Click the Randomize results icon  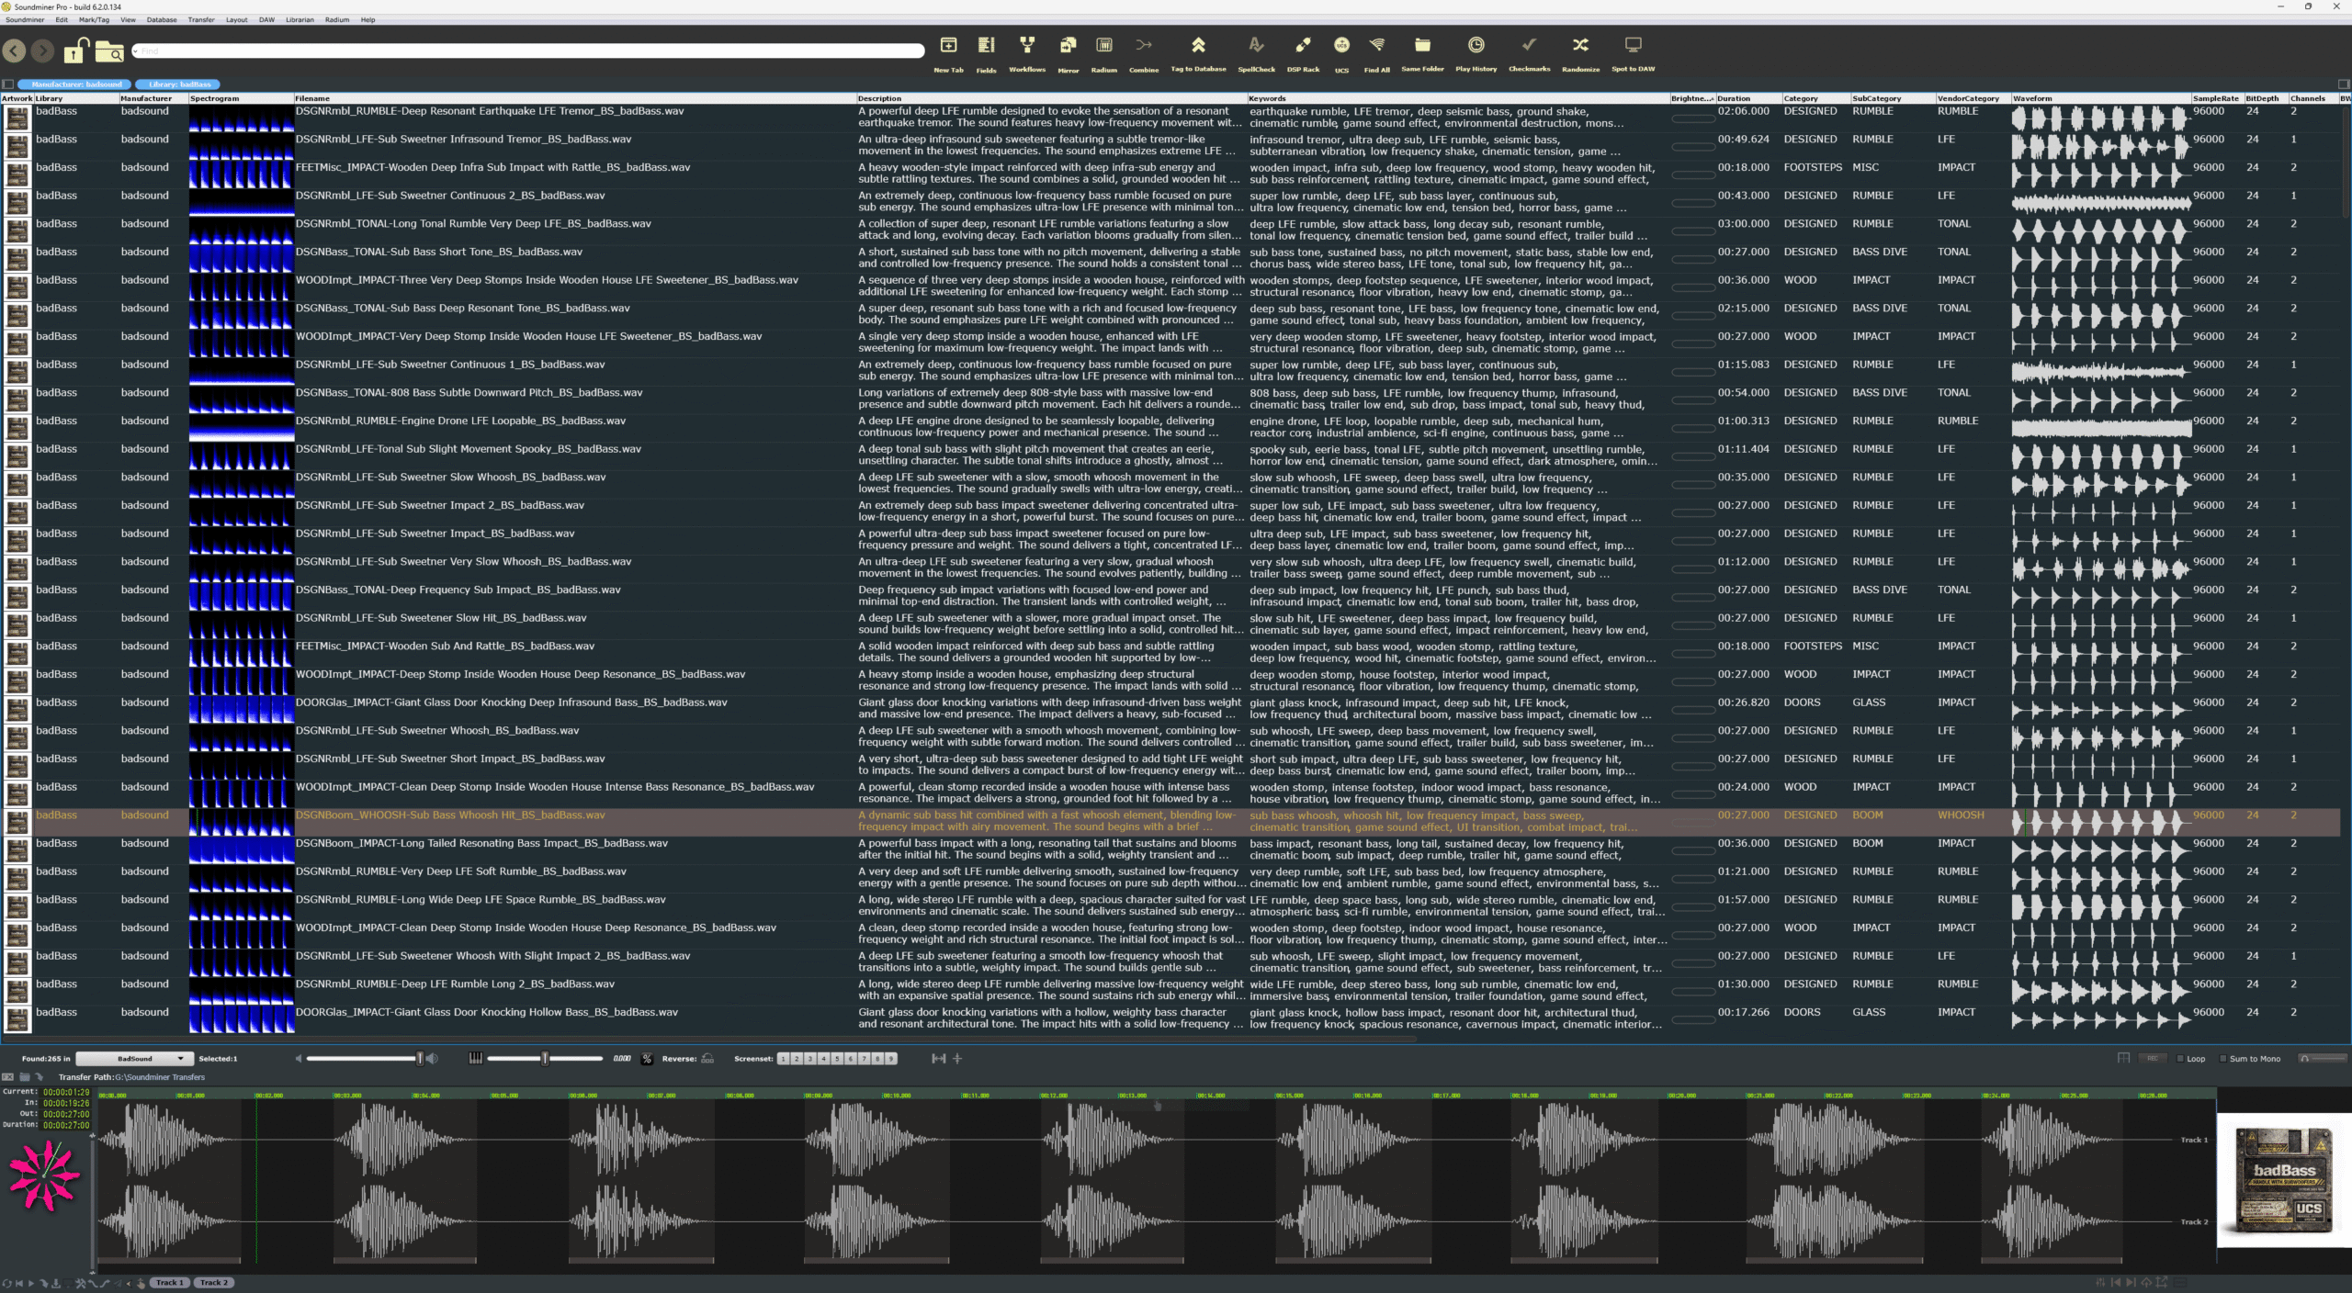pyautogui.click(x=1579, y=46)
